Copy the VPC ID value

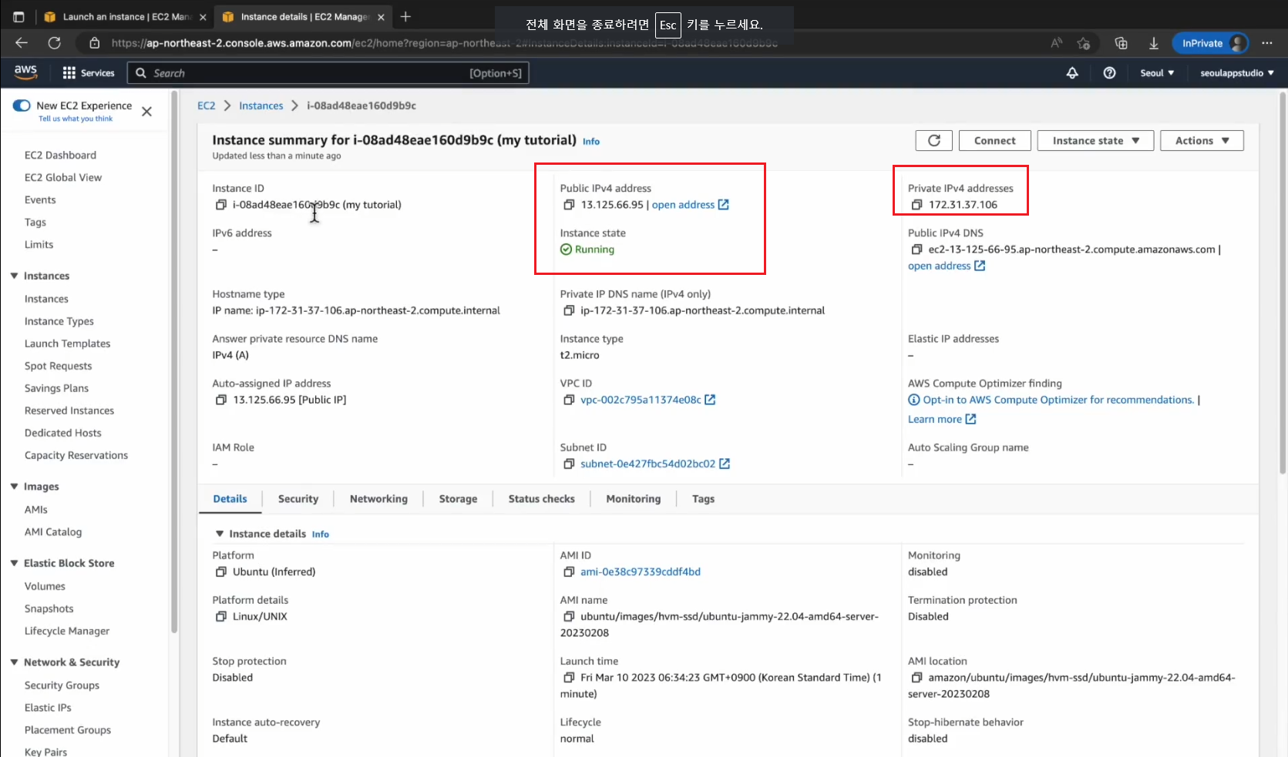tap(569, 400)
